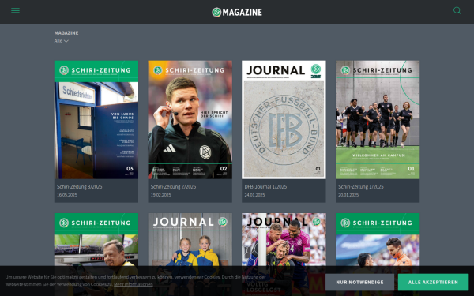Click the date 24.01.2025
Image resolution: width=474 pixels, height=296 pixels.
tap(254, 195)
